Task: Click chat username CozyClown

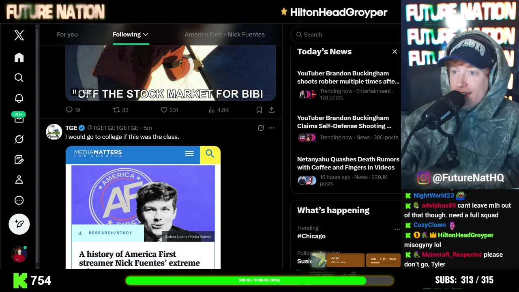Action: [429, 225]
